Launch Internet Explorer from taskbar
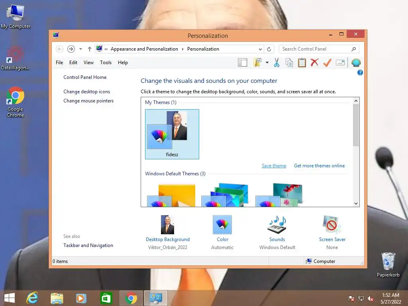This screenshot has height=306, width=408. (x=32, y=298)
